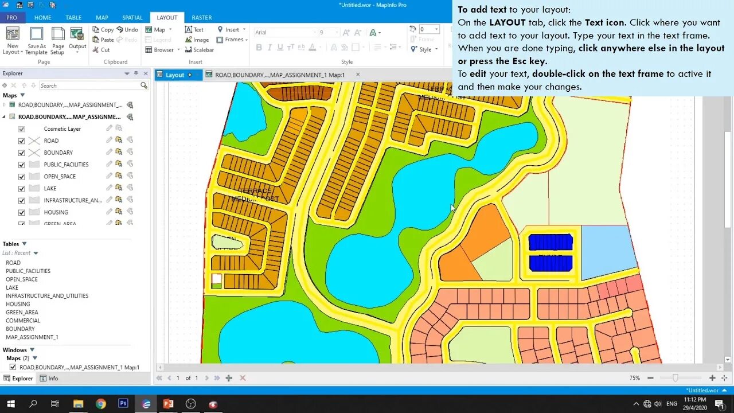Viewport: 734px width, 413px height.
Task: Uncheck the HOUSING layer visibility
Action: [22, 213]
